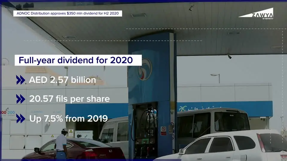Click the 'AED 2.57 billion' text
The width and height of the screenshot is (287, 161).
click(x=62, y=80)
